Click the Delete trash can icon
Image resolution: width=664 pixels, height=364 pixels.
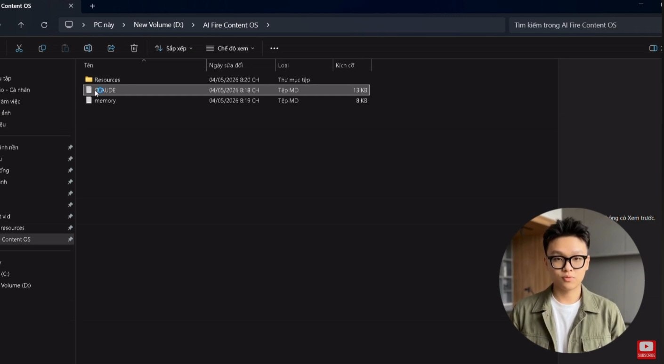(134, 48)
